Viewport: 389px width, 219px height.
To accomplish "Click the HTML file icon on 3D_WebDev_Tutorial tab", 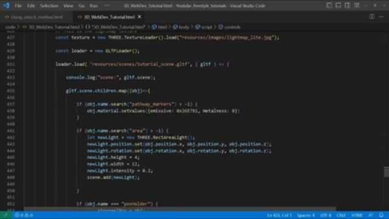I will [80, 17].
